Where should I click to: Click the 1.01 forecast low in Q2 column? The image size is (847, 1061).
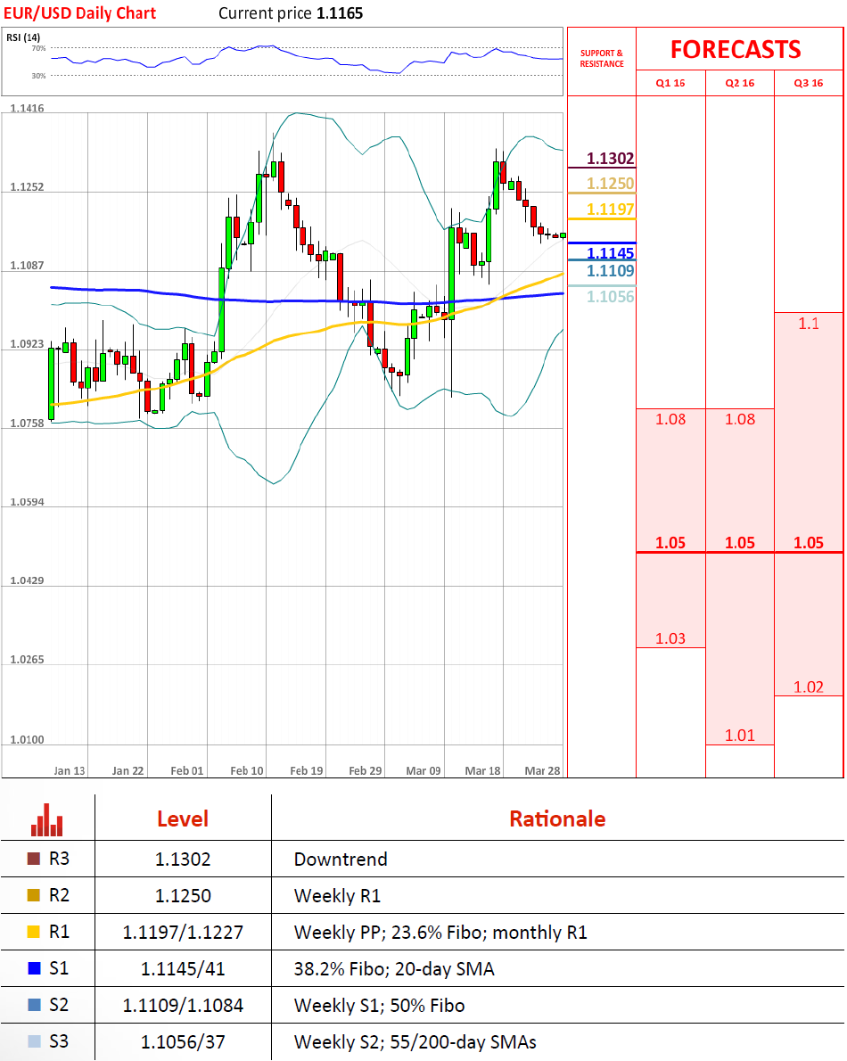pos(740,736)
